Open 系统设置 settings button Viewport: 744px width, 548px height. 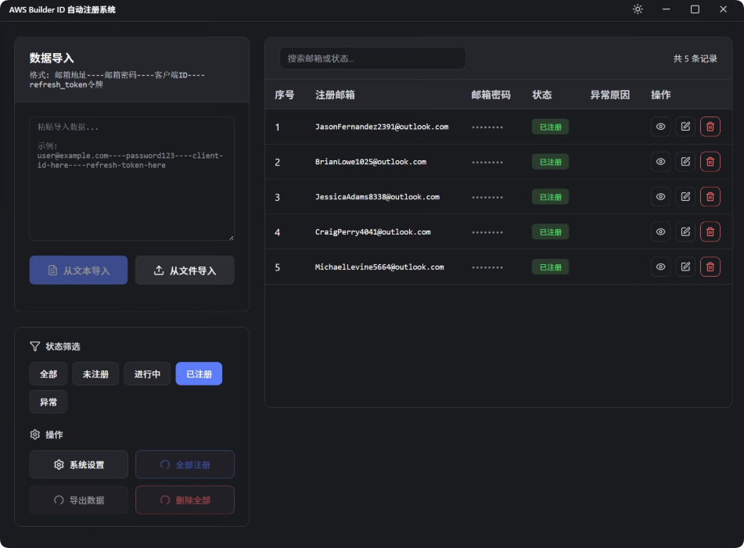78,464
